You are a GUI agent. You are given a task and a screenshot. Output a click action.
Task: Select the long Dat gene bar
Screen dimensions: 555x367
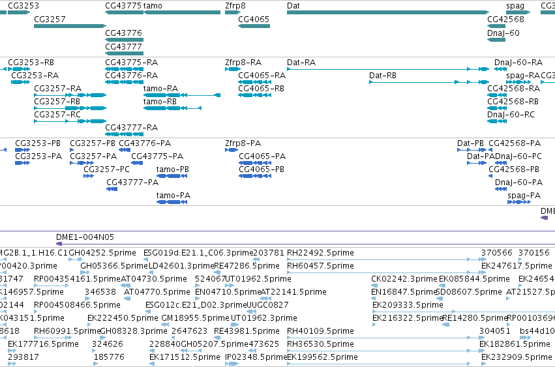[388, 12]
